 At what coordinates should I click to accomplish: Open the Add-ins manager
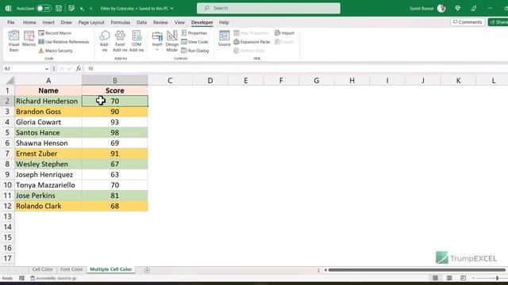[x=104, y=41]
